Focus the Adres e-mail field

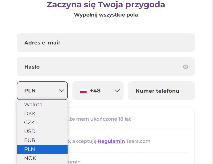[x=106, y=43]
